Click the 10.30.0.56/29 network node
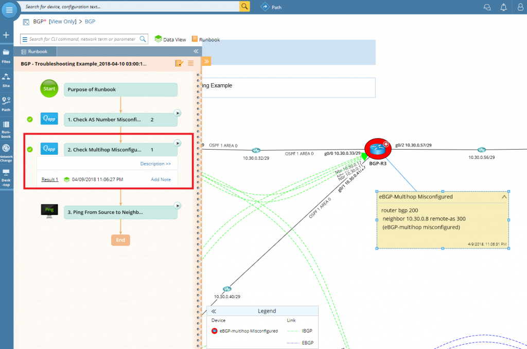 [x=482, y=150]
